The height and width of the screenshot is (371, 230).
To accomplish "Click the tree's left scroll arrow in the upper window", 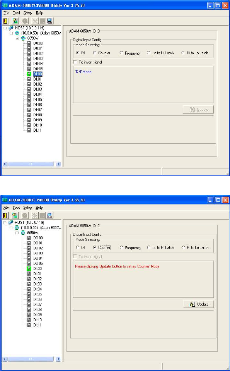I will [5, 164].
